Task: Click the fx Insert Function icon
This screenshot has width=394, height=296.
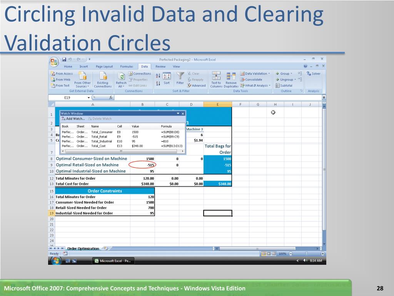Action: (x=111, y=98)
